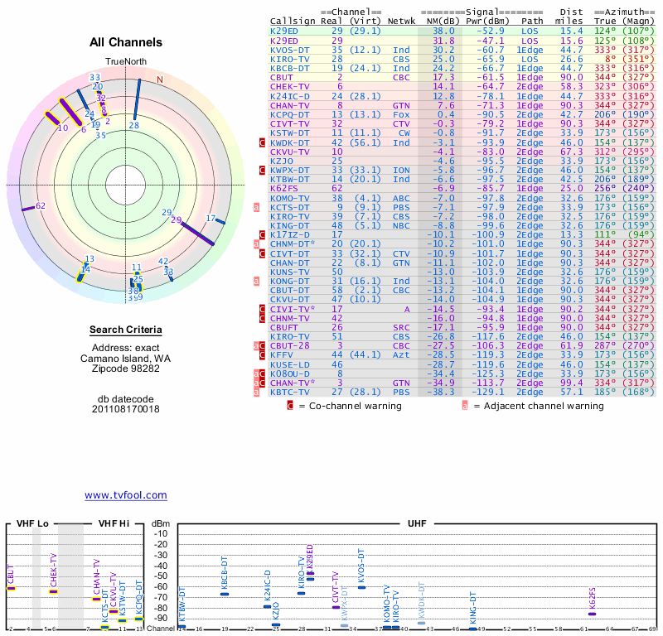Click channel 28 bar on radar plot
The height and width of the screenshot is (636, 663).
click(136, 99)
